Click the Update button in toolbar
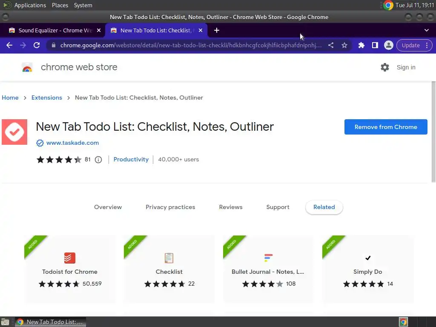Viewport: 436px width, 327px height. [x=411, y=45]
